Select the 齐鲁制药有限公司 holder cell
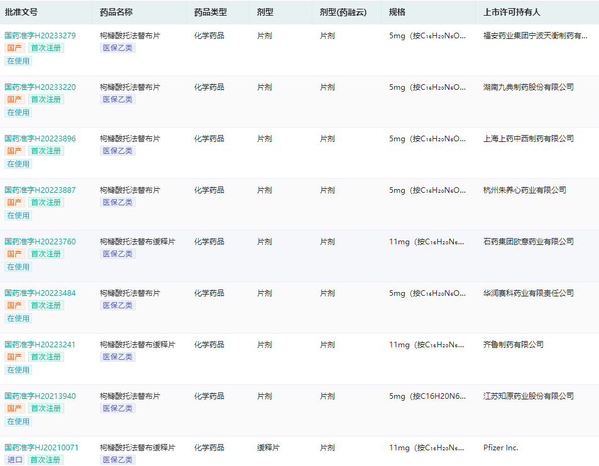 [x=513, y=345]
